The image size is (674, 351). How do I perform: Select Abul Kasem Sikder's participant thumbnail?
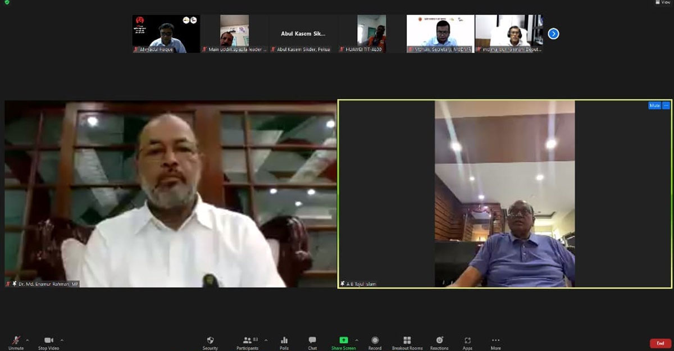click(303, 34)
